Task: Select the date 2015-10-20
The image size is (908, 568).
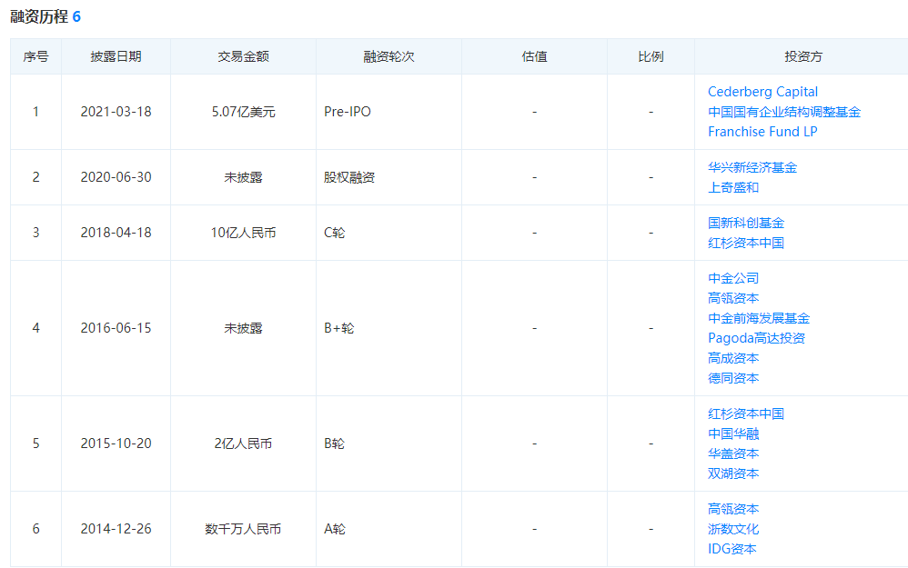Action: pyautogui.click(x=116, y=443)
